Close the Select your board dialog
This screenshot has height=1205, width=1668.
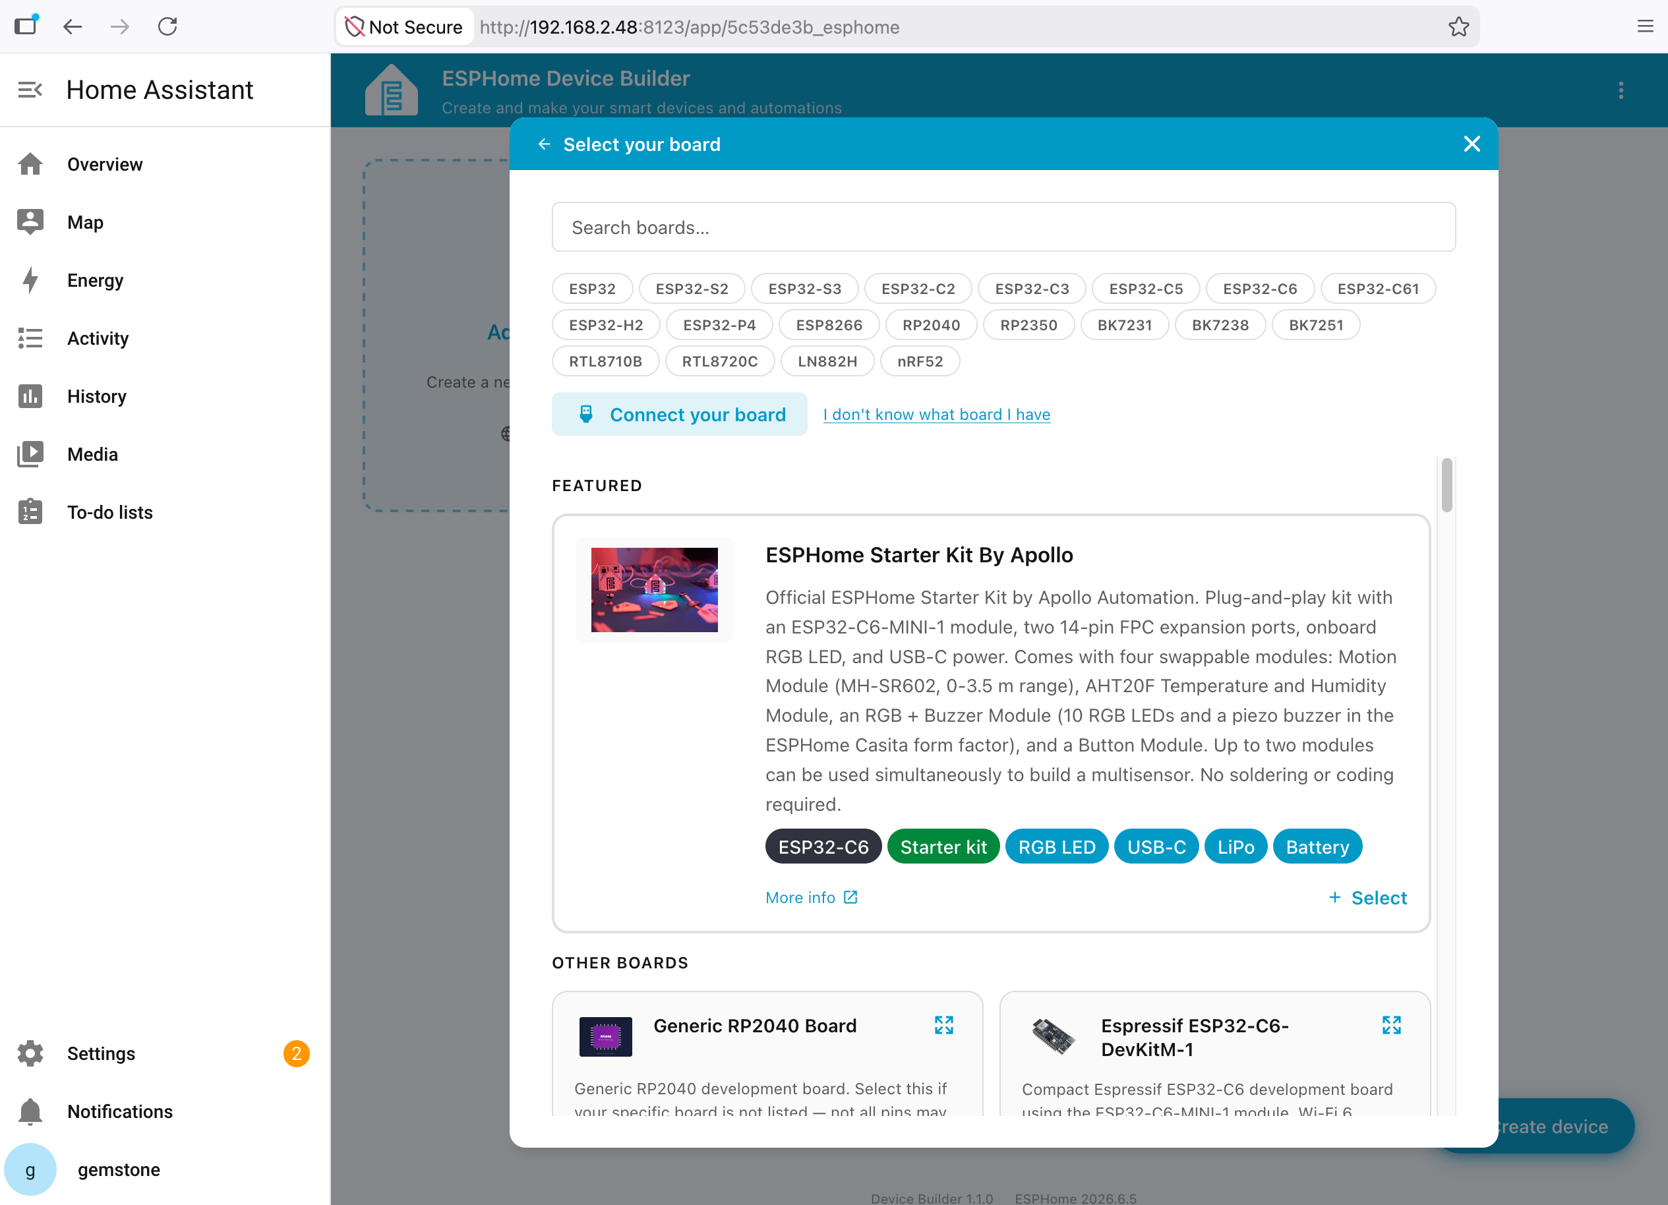tap(1472, 144)
